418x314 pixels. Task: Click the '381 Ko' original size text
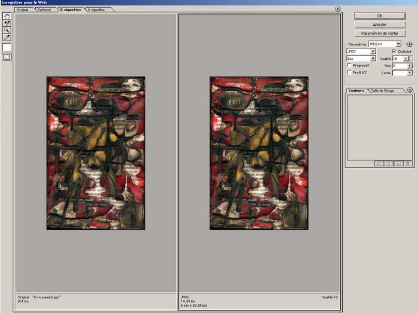23,301
